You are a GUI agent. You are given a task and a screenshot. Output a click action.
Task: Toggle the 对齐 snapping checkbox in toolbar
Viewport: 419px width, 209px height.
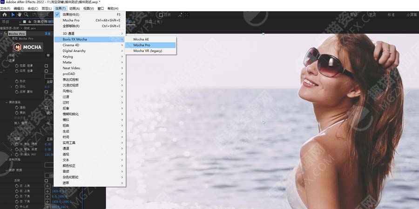161,15
